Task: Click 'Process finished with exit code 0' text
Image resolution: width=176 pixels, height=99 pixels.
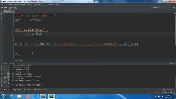Action: 27,85
